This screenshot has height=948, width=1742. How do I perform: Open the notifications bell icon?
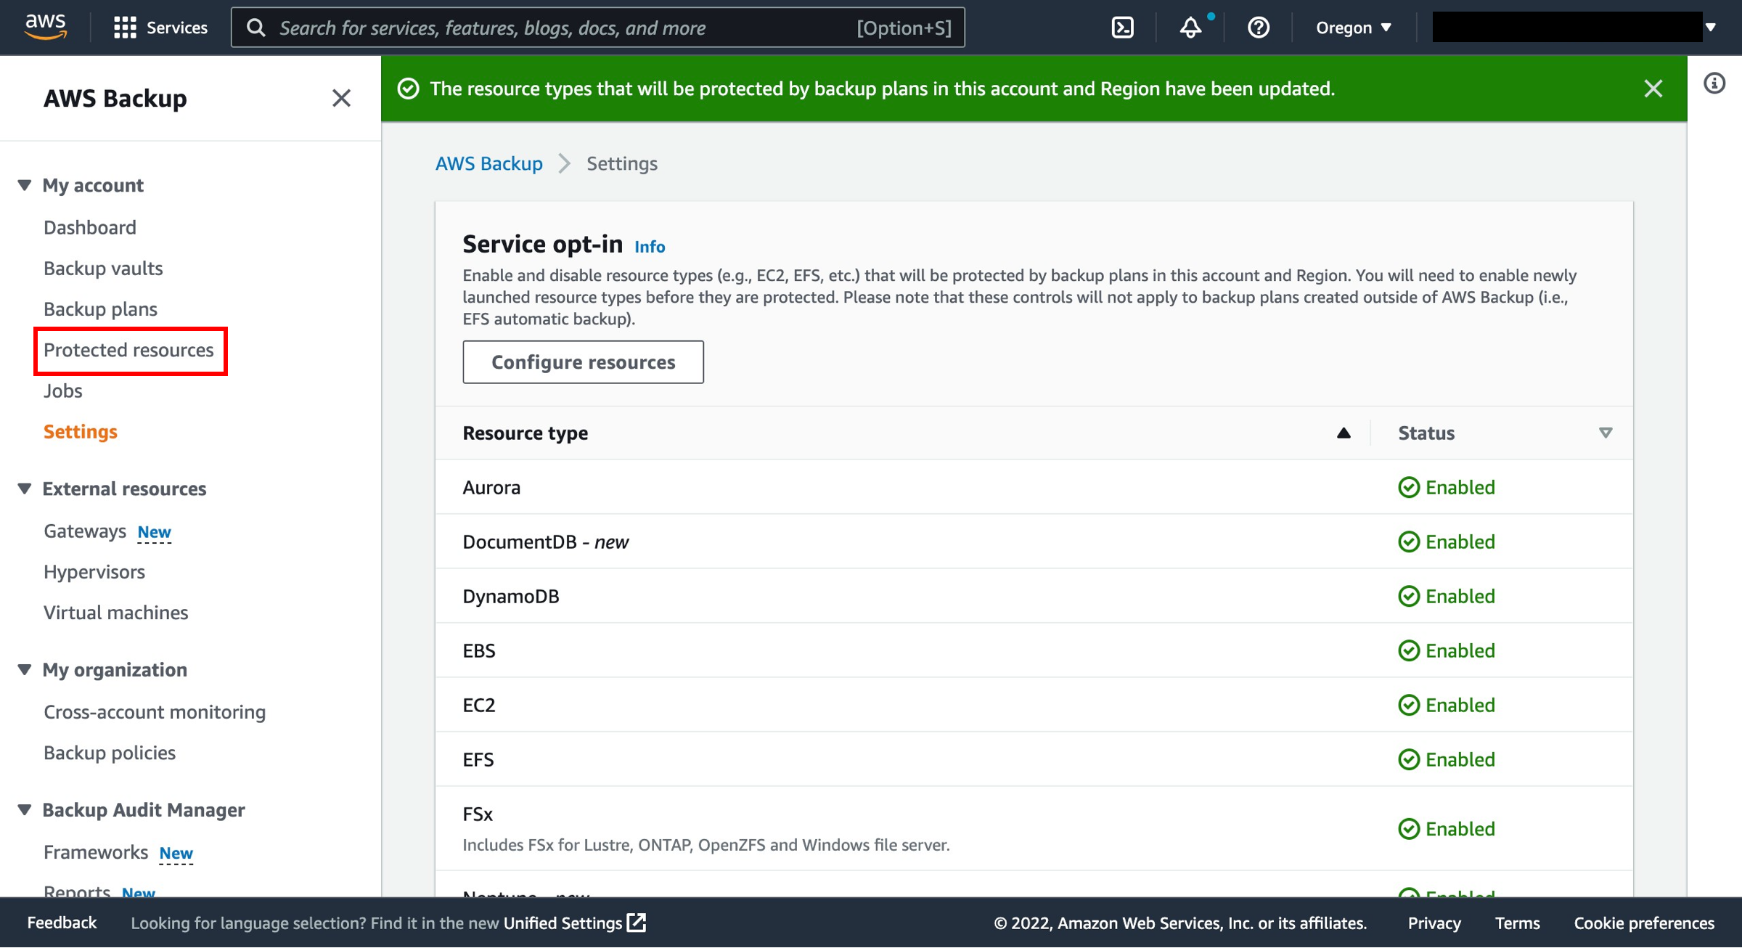click(1190, 28)
